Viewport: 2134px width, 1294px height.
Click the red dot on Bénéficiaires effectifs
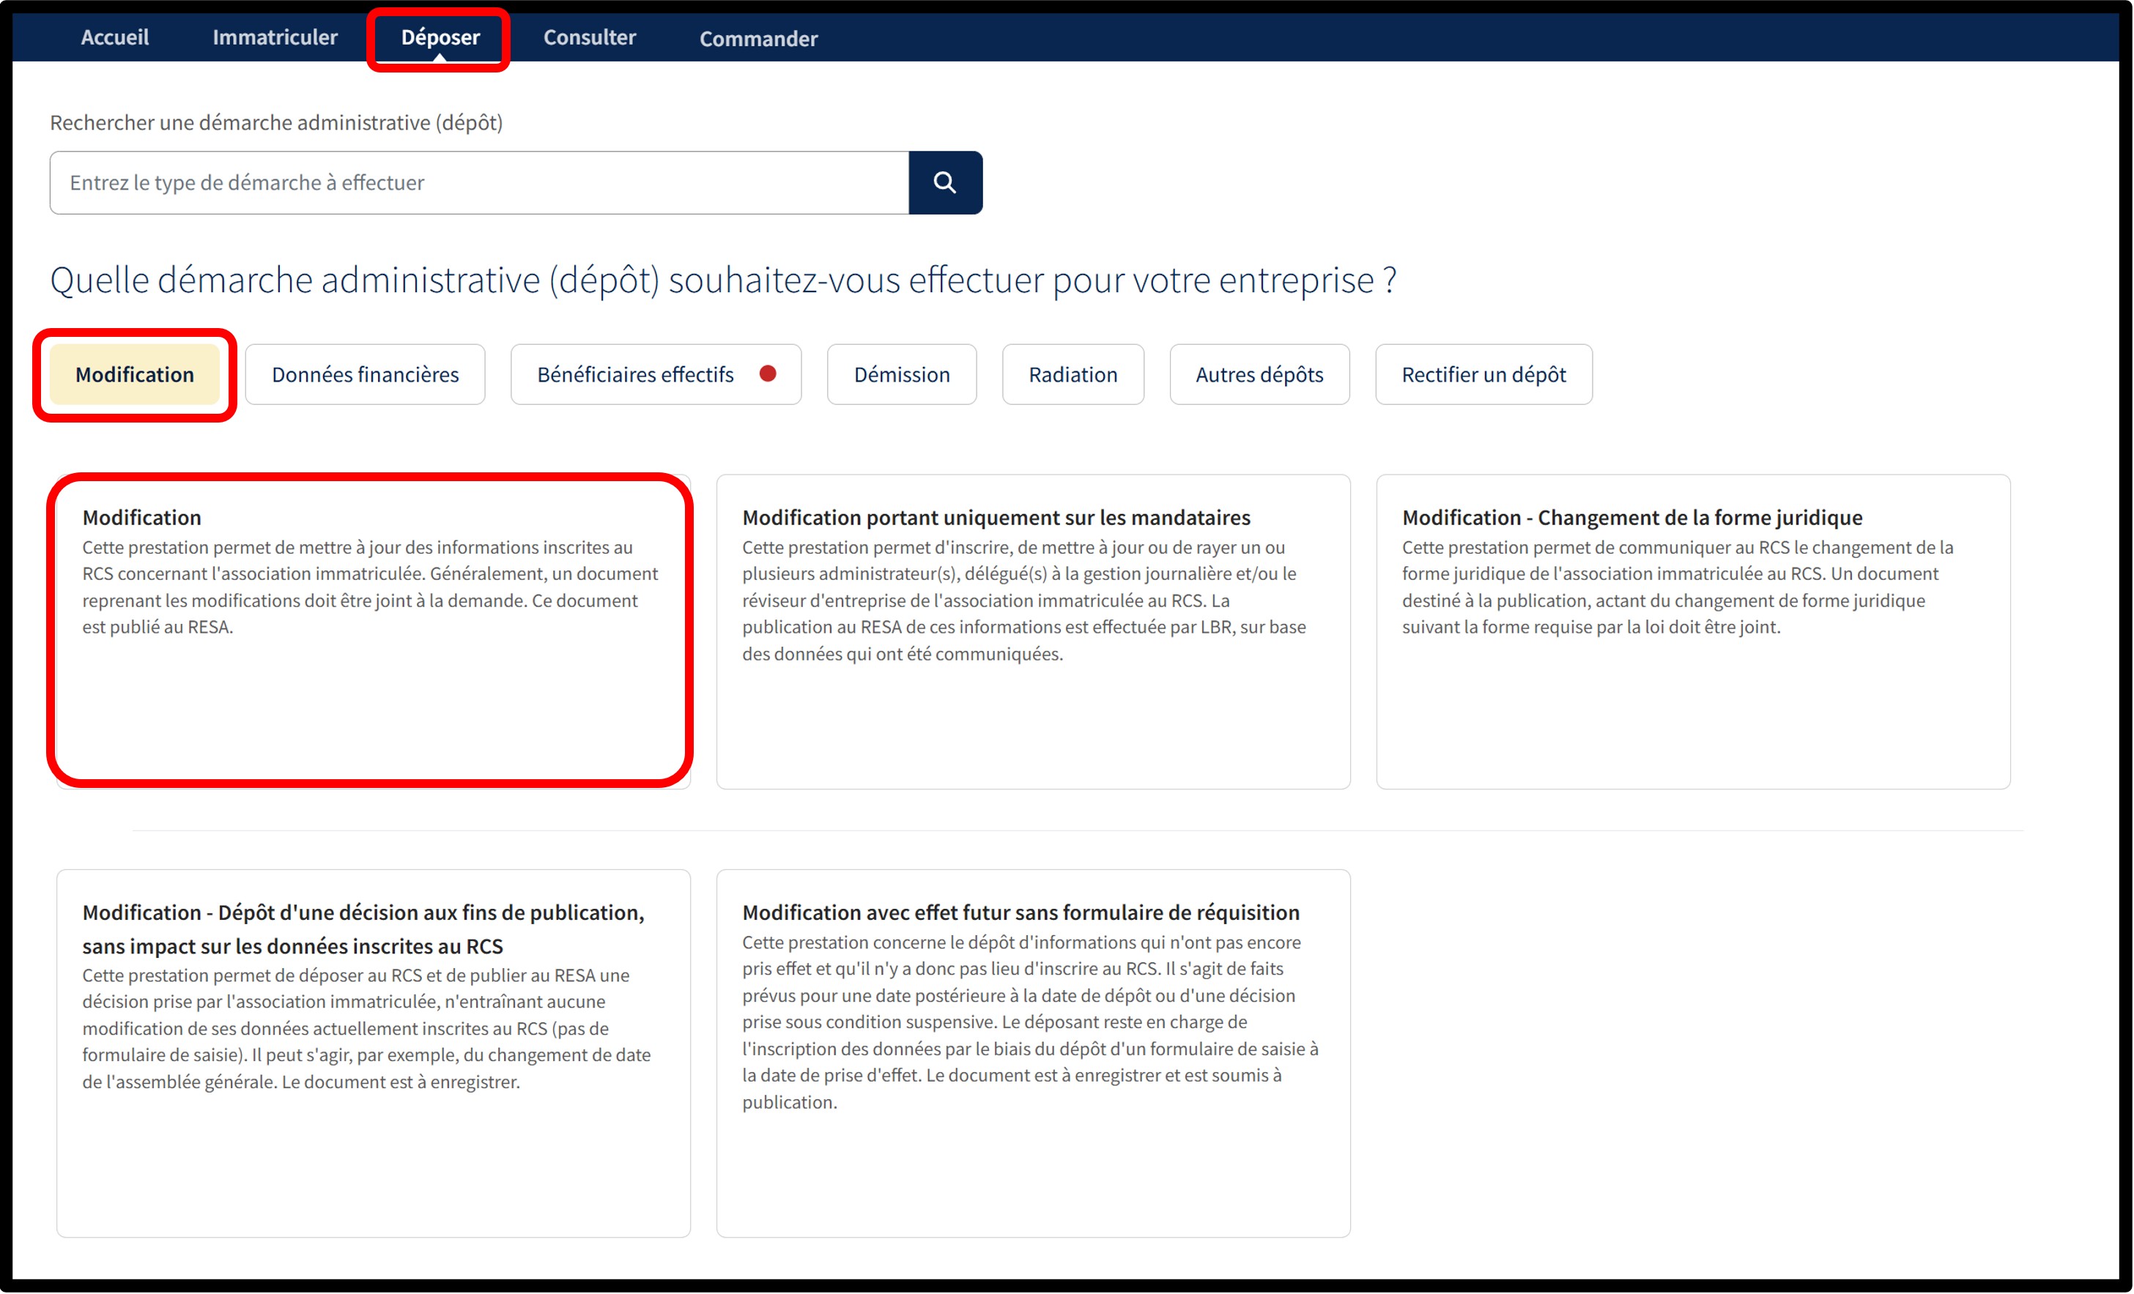(x=767, y=373)
